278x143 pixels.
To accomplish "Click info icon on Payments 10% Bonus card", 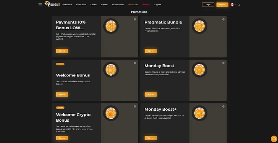I will click(135, 19).
